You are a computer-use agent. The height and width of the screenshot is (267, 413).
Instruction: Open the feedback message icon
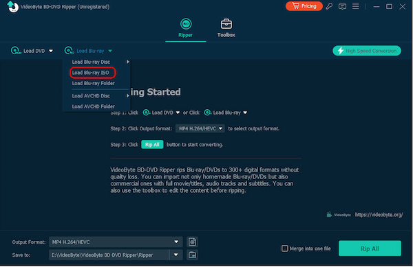tap(342, 6)
